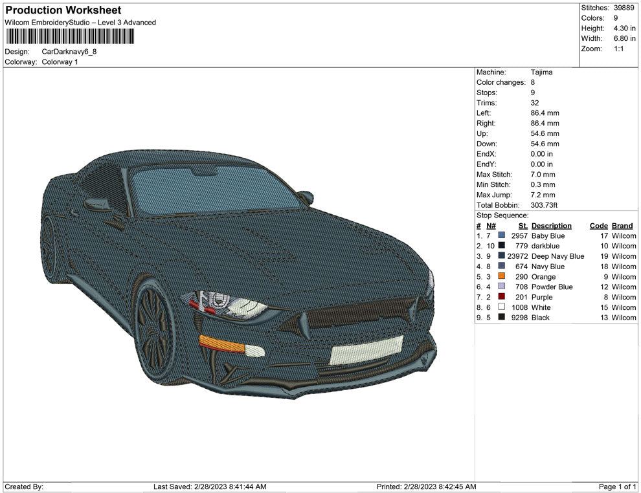Click the N# column header
641x493 pixels.
(491, 226)
